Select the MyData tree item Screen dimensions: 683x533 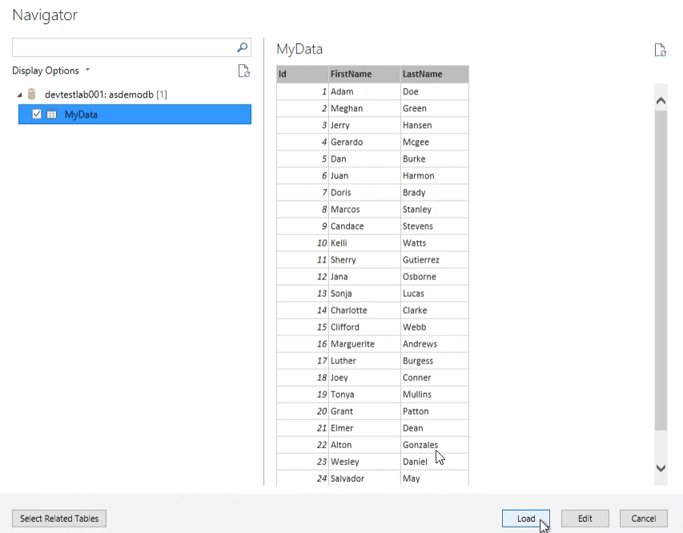[x=81, y=115]
